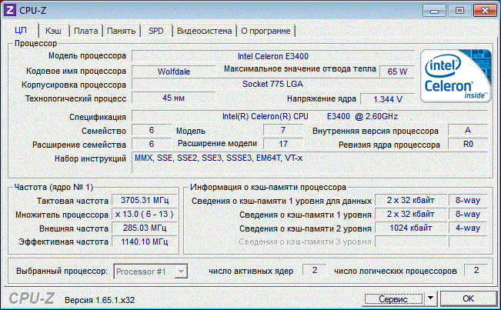Click the active cores count value
This screenshot has height=310, width=501.
coord(315,270)
